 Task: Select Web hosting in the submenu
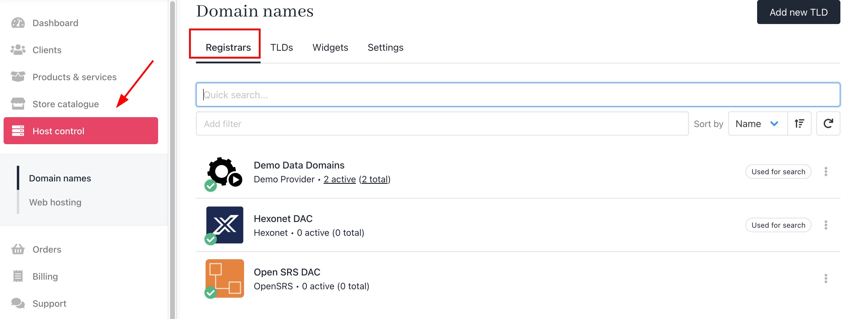tap(55, 202)
